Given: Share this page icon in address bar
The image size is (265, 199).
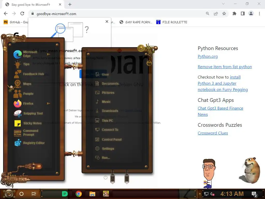Looking at the screenshot, I should (x=216, y=14).
